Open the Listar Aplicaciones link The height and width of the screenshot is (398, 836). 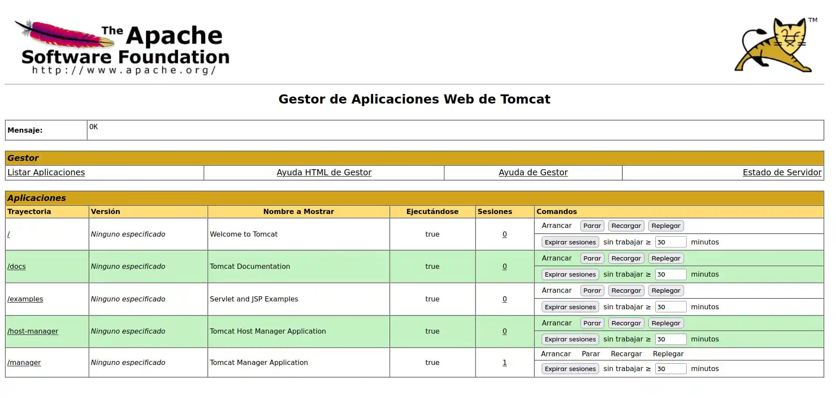(46, 173)
